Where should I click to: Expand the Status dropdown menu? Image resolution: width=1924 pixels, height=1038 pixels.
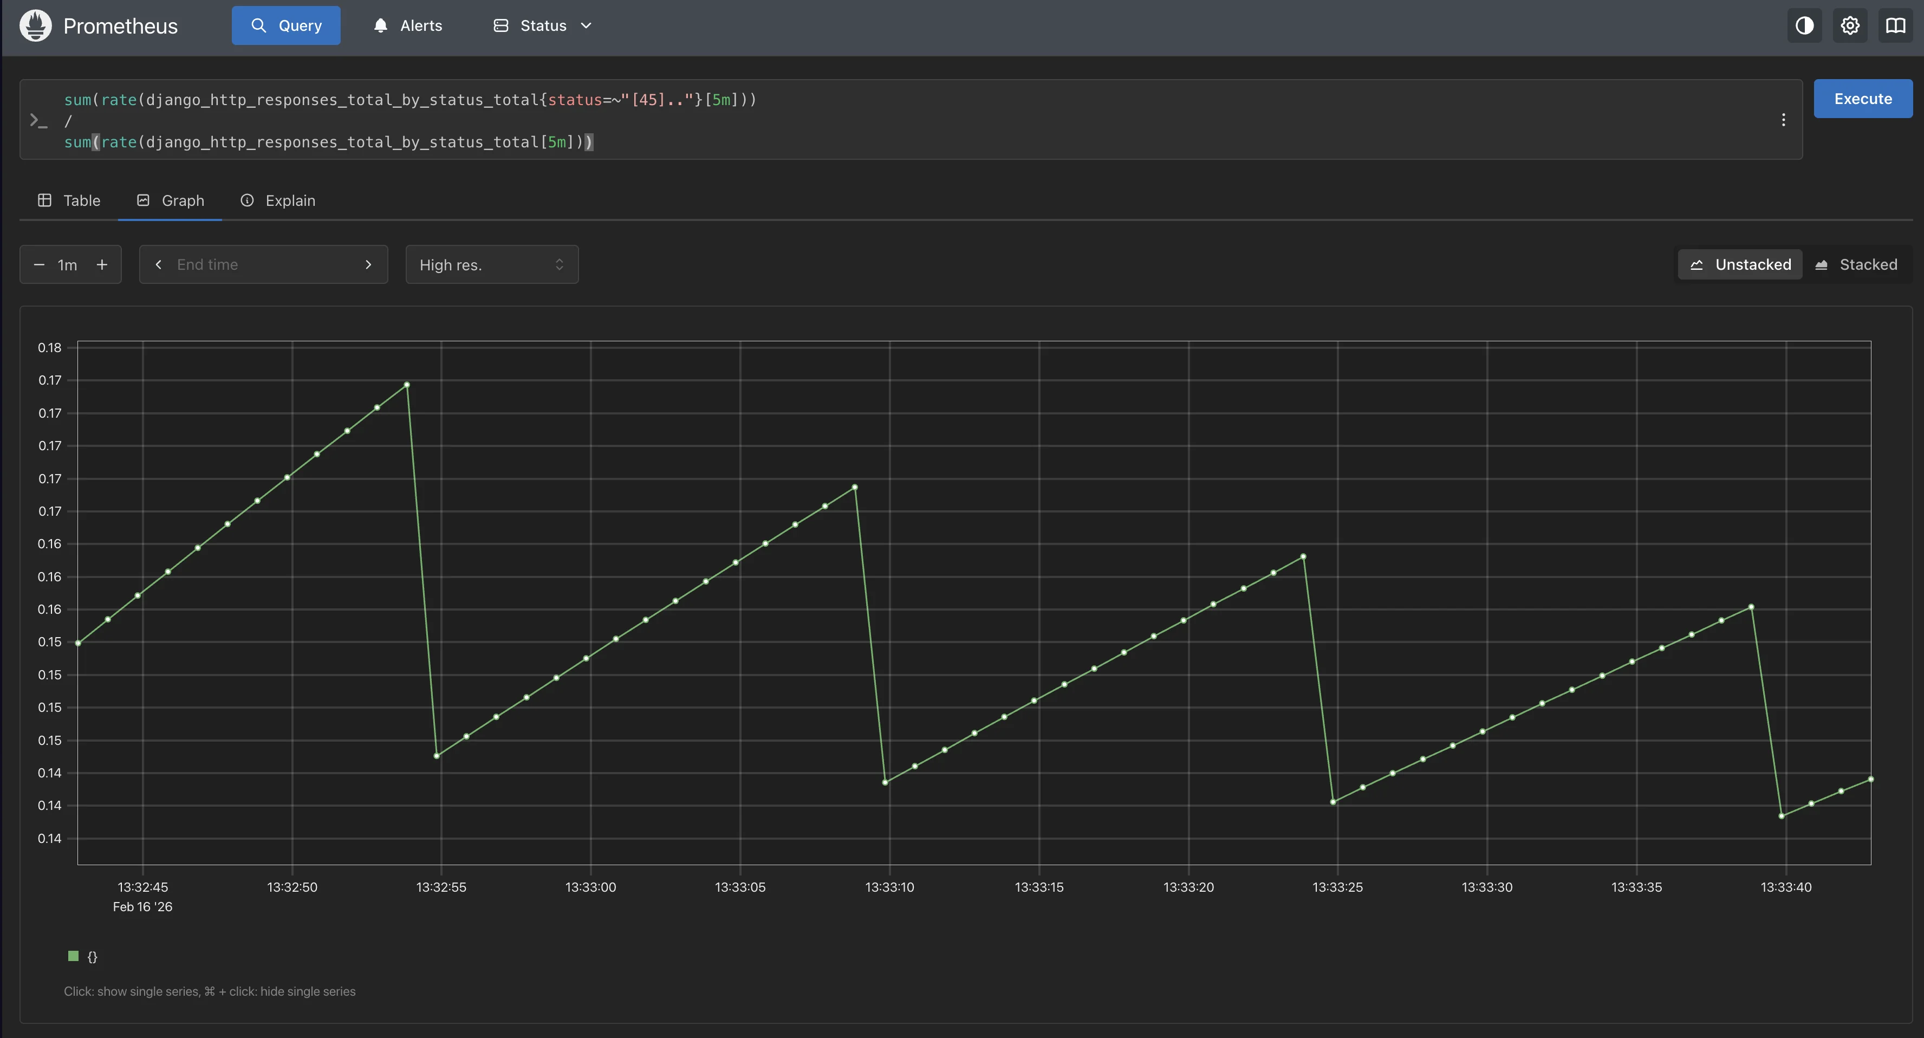[542, 25]
